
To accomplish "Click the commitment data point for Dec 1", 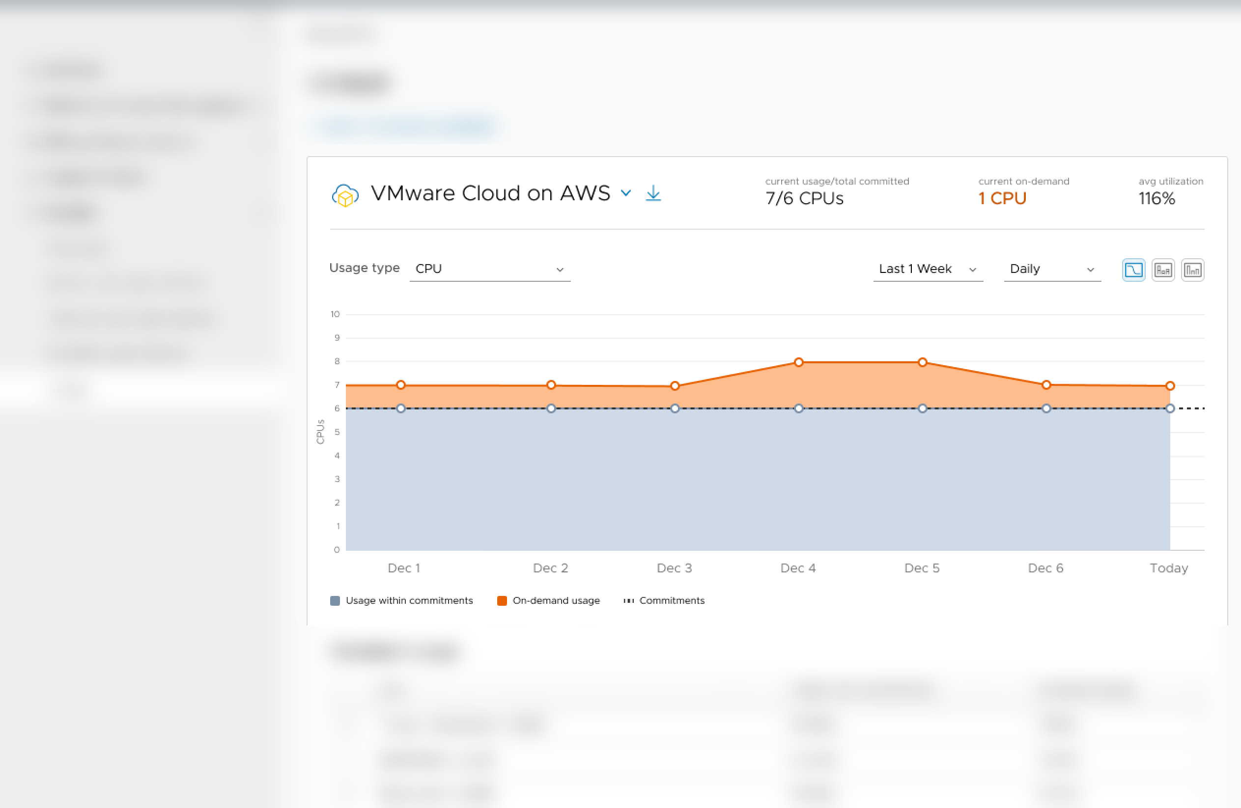I will 400,408.
